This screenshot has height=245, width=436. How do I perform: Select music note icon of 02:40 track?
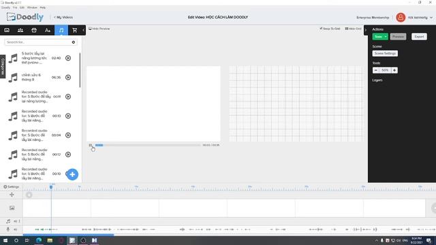pos(13,59)
